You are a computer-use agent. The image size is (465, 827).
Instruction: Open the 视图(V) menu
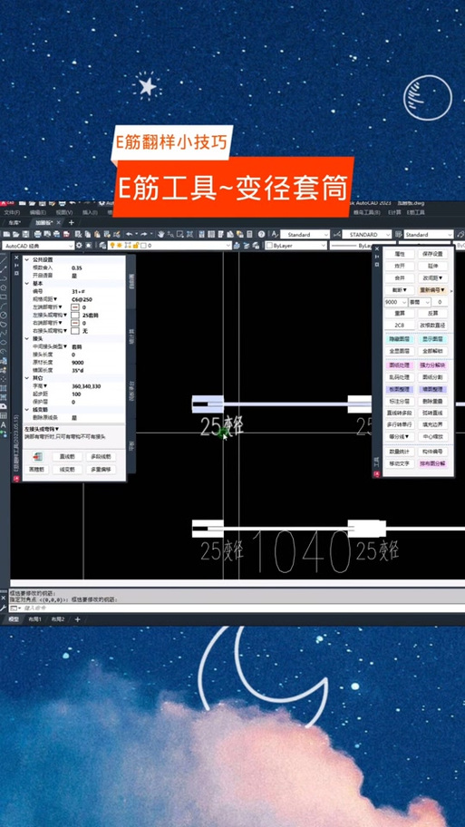[63, 212]
